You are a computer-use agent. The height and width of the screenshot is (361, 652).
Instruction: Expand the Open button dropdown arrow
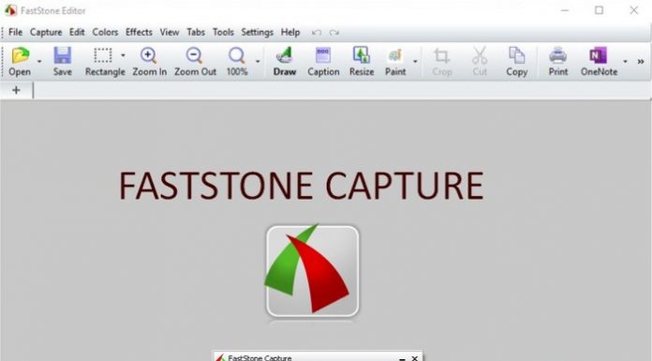(x=39, y=61)
